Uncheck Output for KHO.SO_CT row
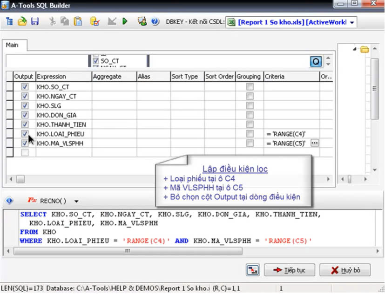Viewport: 385px width, 294px height. pos(25,87)
